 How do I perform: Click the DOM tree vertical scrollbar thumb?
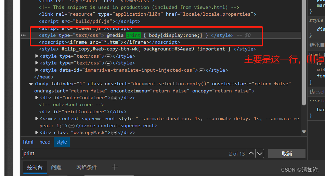pyautogui.click(x=304, y=53)
